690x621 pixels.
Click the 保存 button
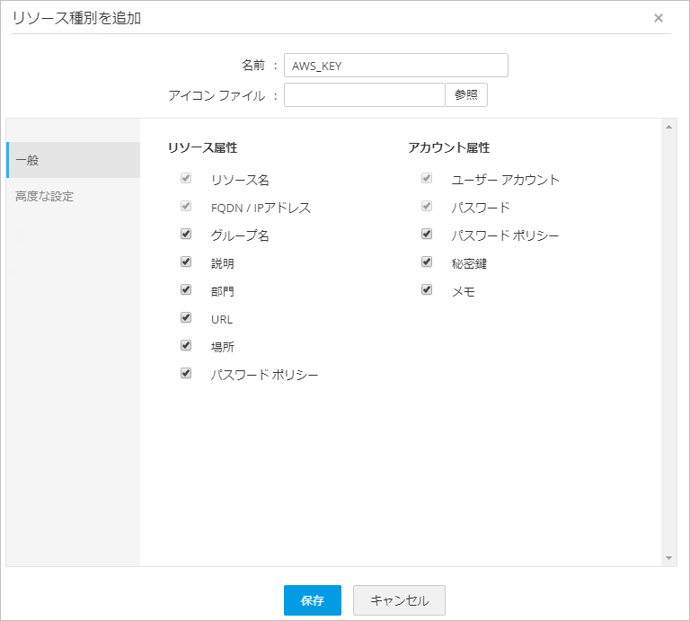(312, 600)
